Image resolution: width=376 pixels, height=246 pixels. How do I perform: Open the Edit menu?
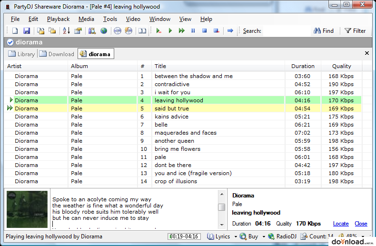(33, 19)
